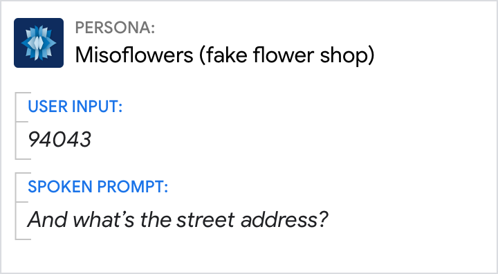Click the word USER in blue heading
This screenshot has height=274, width=498.
tap(48, 106)
